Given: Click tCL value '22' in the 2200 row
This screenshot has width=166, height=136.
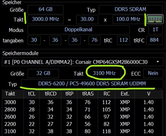Looking at the screenshot, I should [32, 124].
